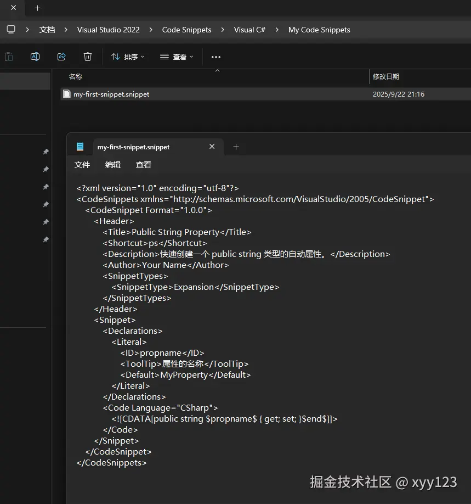
Task: Click the CodeSnippet Format 1.0.0 line
Action: (149, 210)
